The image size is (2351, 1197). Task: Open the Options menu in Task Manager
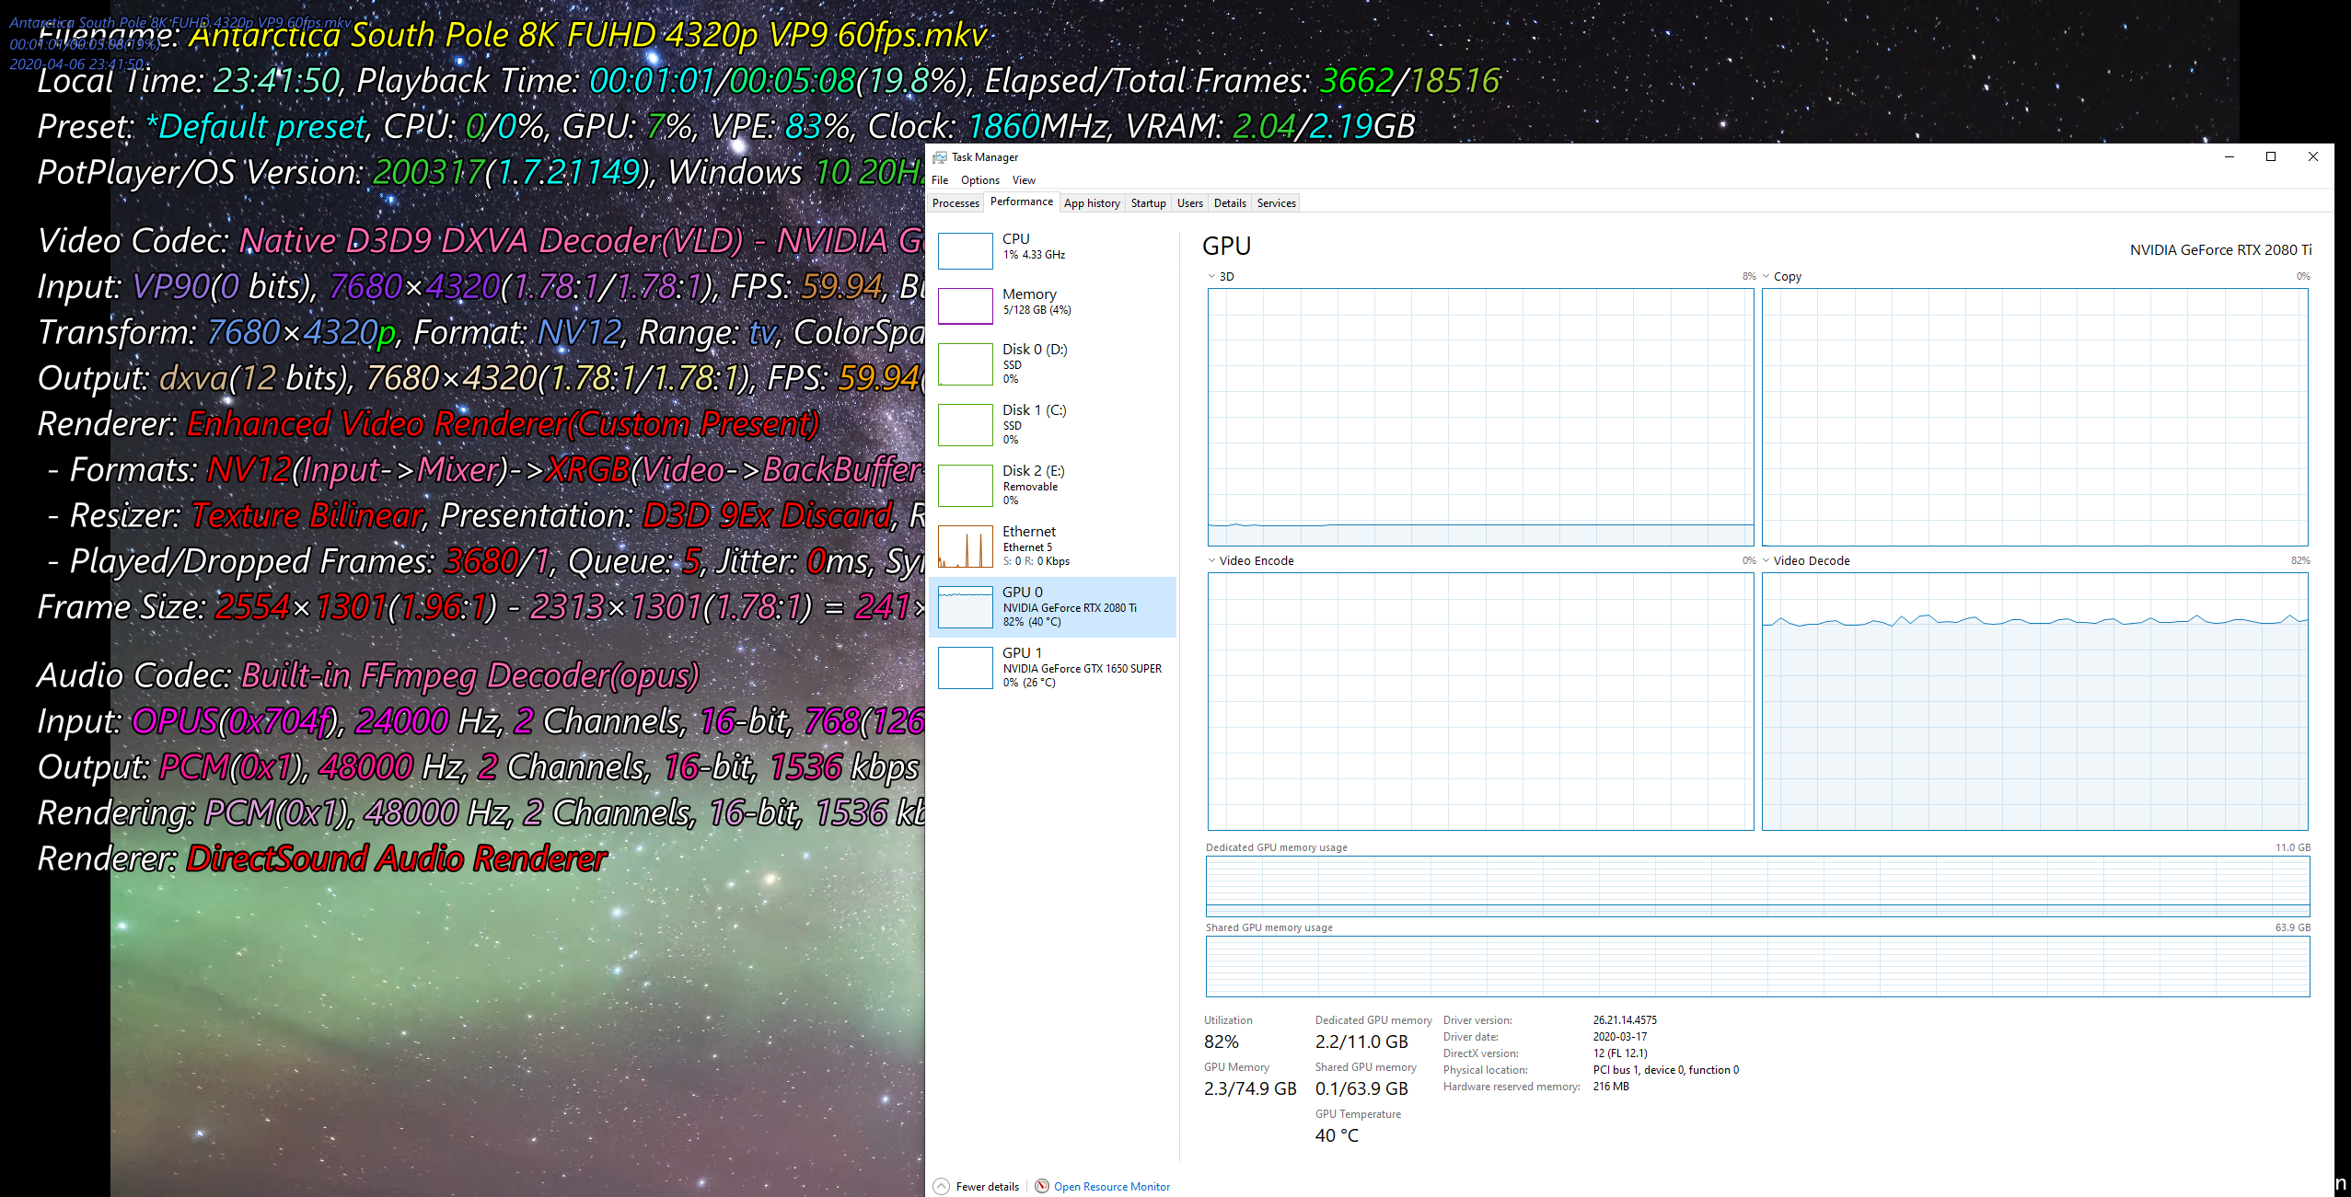coord(979,180)
